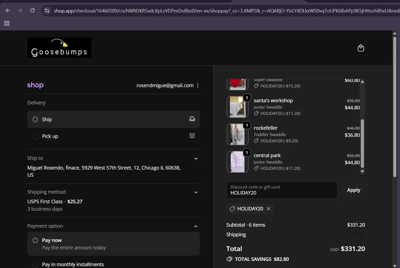Click the store icon beside Pick up
The image size is (400, 268).
click(x=192, y=136)
